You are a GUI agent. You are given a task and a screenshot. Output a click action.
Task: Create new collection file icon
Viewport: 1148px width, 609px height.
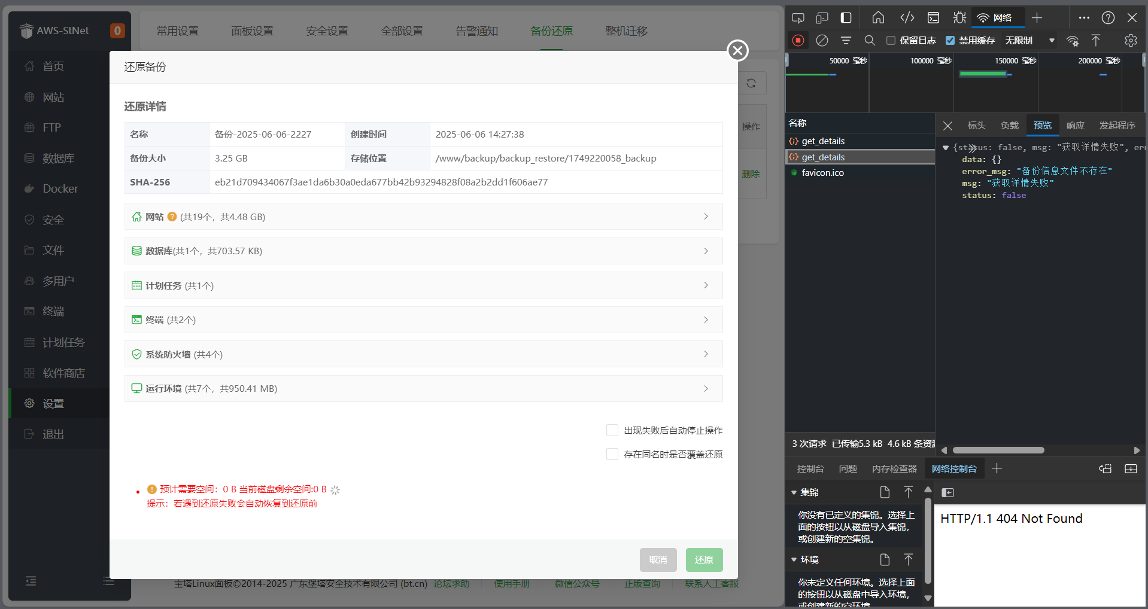click(x=885, y=492)
